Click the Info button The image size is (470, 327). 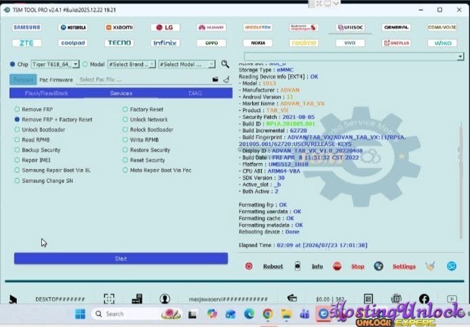(x=317, y=267)
